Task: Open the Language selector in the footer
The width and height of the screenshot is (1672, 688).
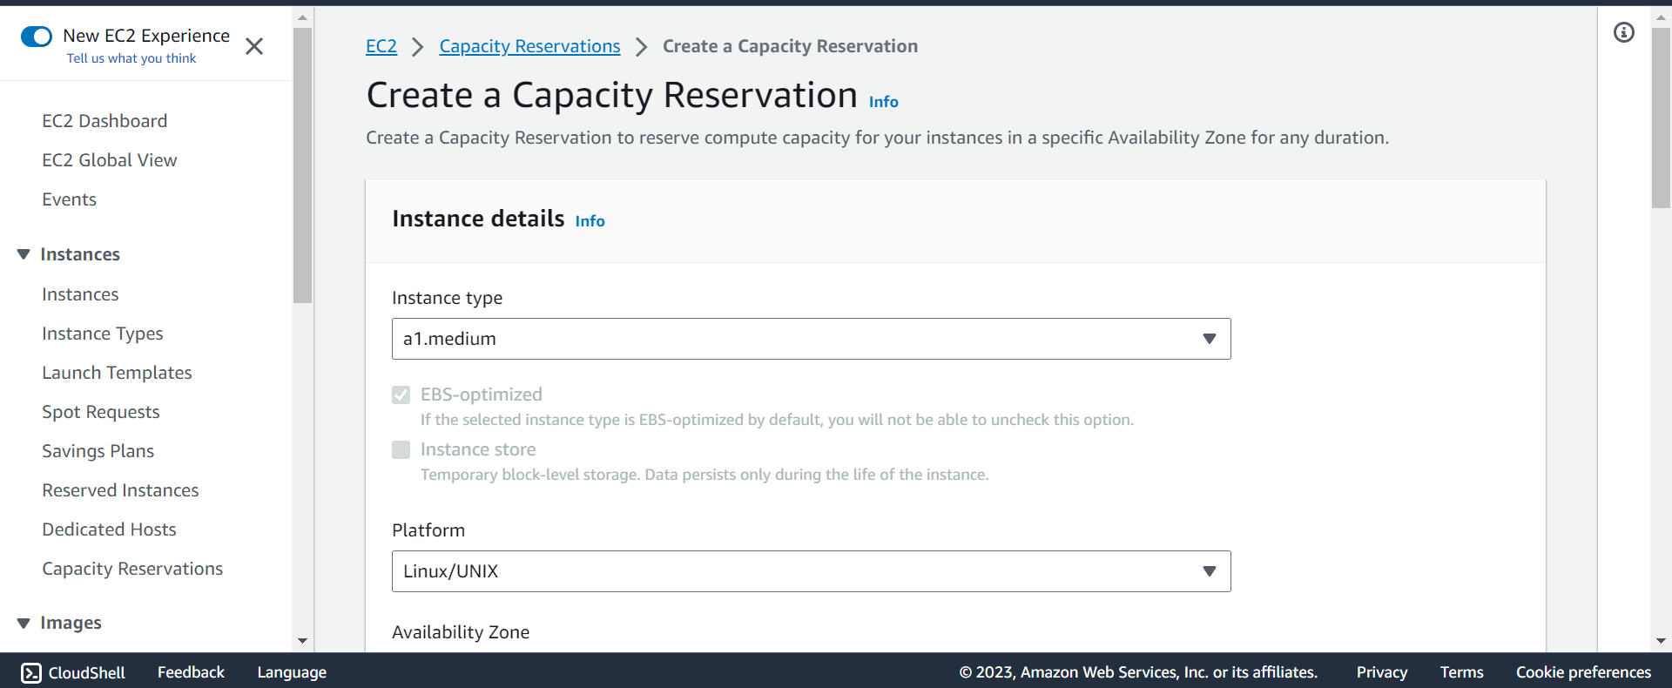Action: click(x=292, y=672)
